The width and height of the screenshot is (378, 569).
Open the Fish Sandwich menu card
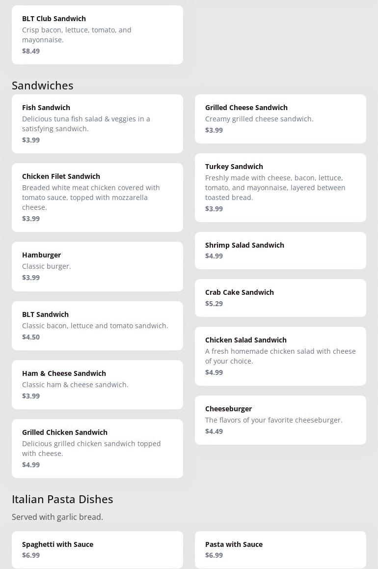[97, 124]
